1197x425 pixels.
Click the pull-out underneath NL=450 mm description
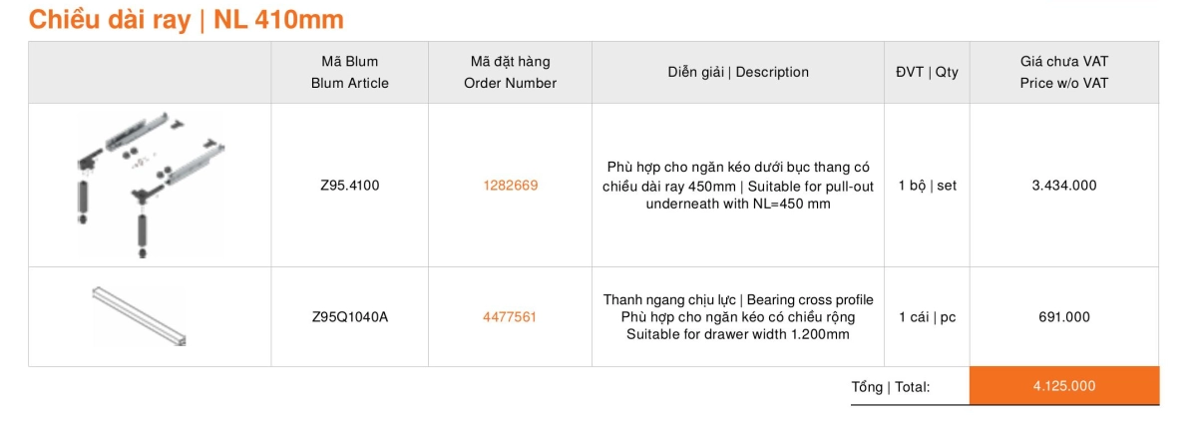click(738, 186)
